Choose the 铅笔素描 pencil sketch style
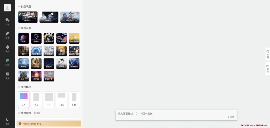Image resolution: width=270 pixels, height=128 pixels. (49, 51)
